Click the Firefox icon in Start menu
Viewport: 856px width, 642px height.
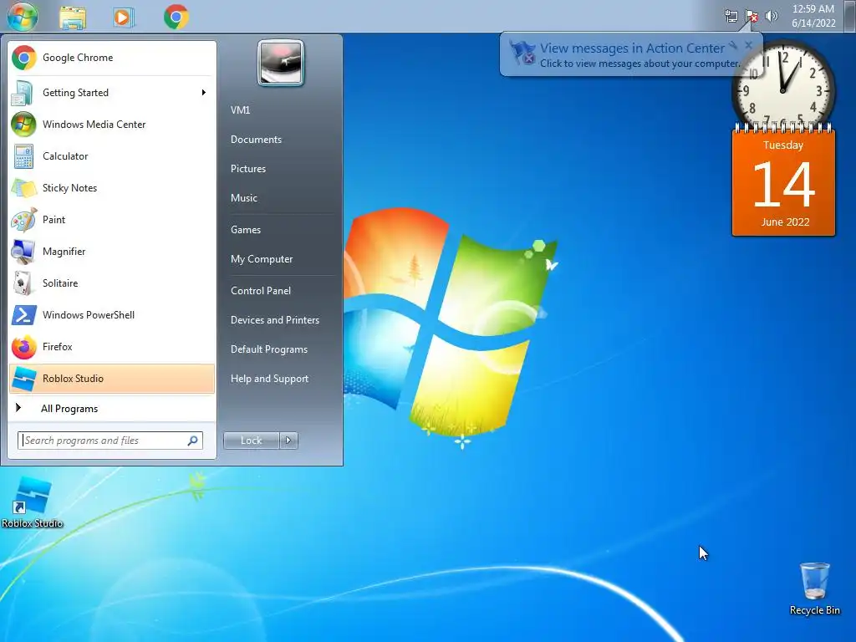[x=24, y=347]
